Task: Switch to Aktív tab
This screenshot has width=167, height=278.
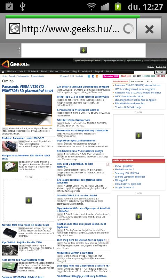Action: coord(150,81)
